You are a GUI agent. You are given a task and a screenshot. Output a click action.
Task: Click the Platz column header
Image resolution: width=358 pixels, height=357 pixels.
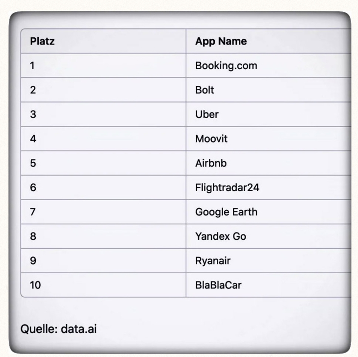(42, 41)
